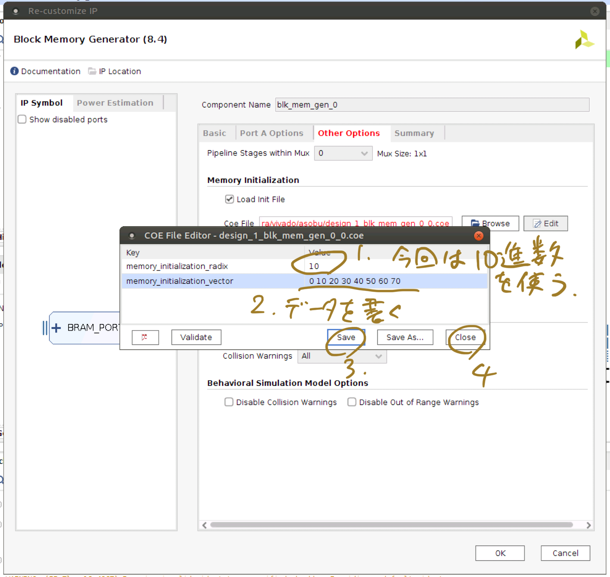The image size is (610, 577).
Task: Click OK in Re-customize IP dialog
Action: (x=500, y=553)
